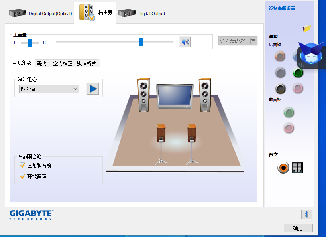The width and height of the screenshot is (326, 237).
Task: Open the information icon button
Action: (x=306, y=215)
